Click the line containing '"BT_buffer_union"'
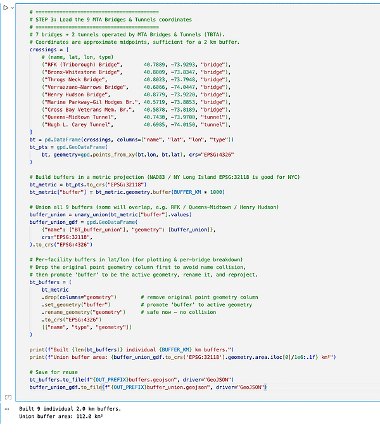380x435 pixels. tap(129, 230)
